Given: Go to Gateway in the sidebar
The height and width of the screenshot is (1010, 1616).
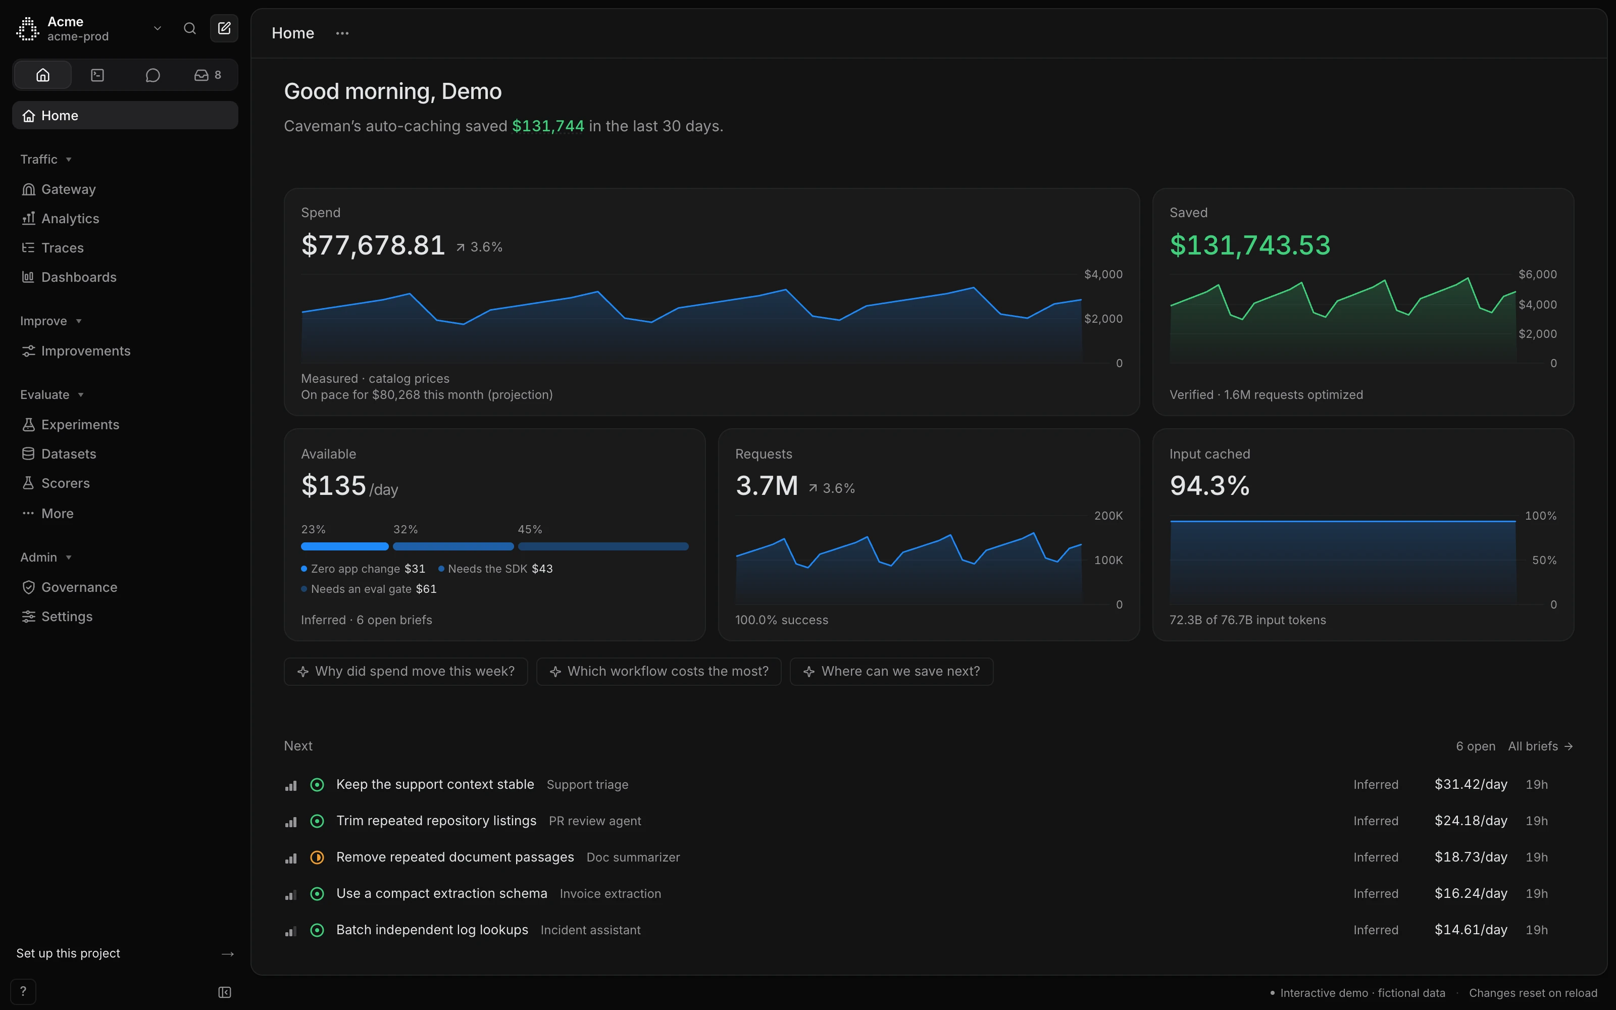Looking at the screenshot, I should point(125,189).
